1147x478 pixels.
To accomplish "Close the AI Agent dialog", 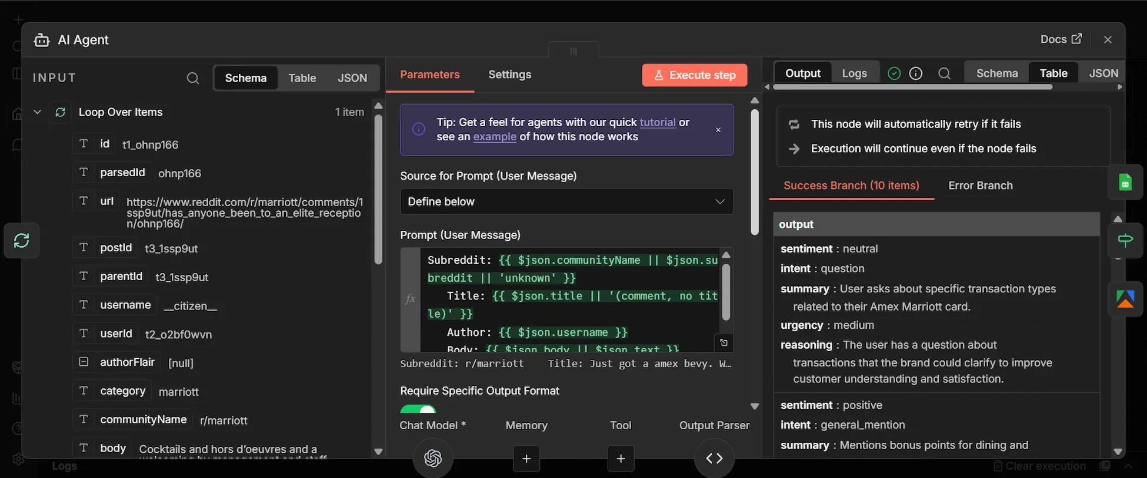I will click(x=1108, y=39).
